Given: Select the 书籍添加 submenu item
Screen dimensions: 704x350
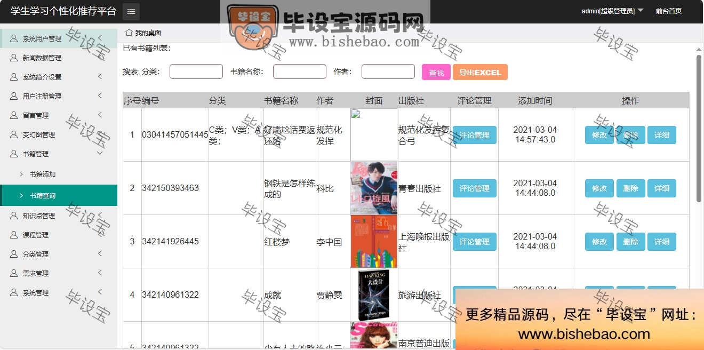Looking at the screenshot, I should tap(59, 174).
